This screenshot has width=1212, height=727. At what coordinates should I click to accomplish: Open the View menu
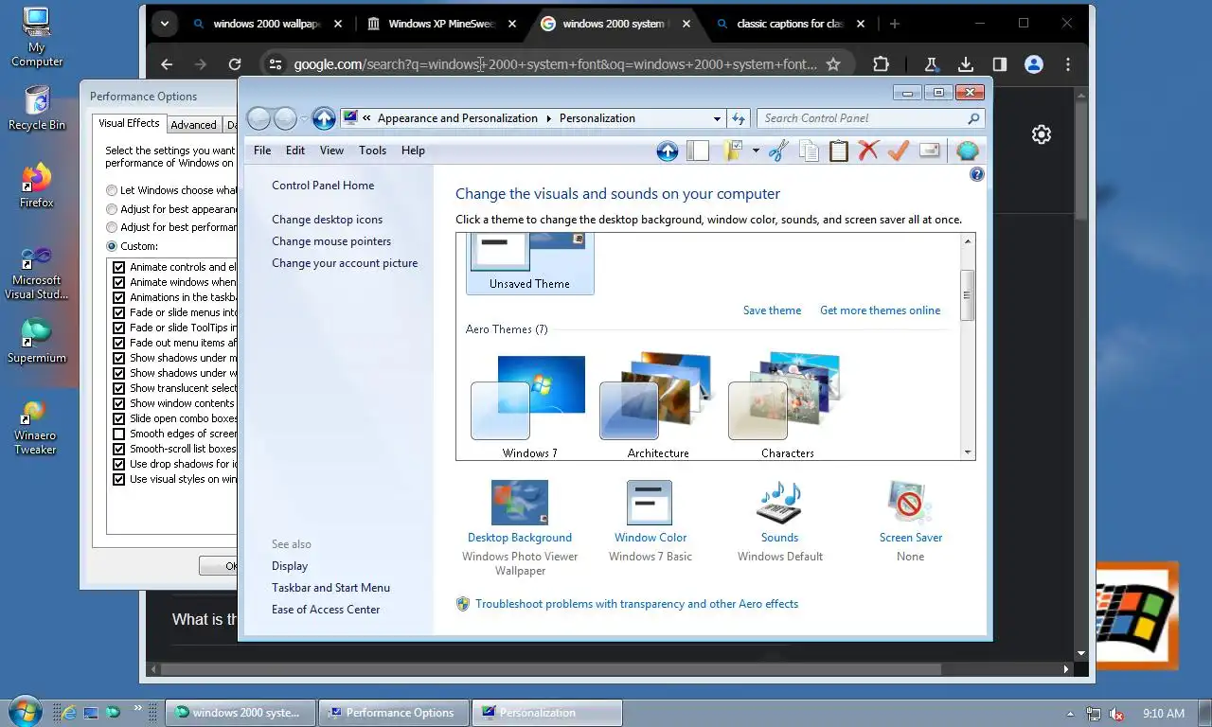pyautogui.click(x=331, y=151)
